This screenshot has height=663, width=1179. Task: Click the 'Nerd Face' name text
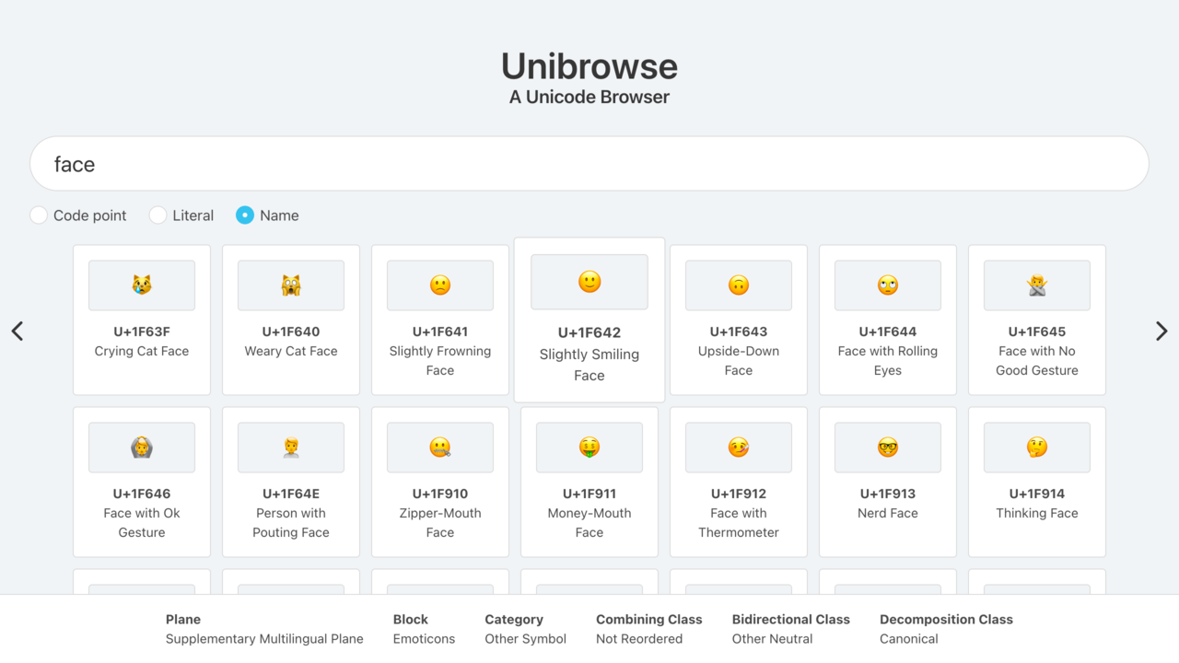[x=888, y=513]
